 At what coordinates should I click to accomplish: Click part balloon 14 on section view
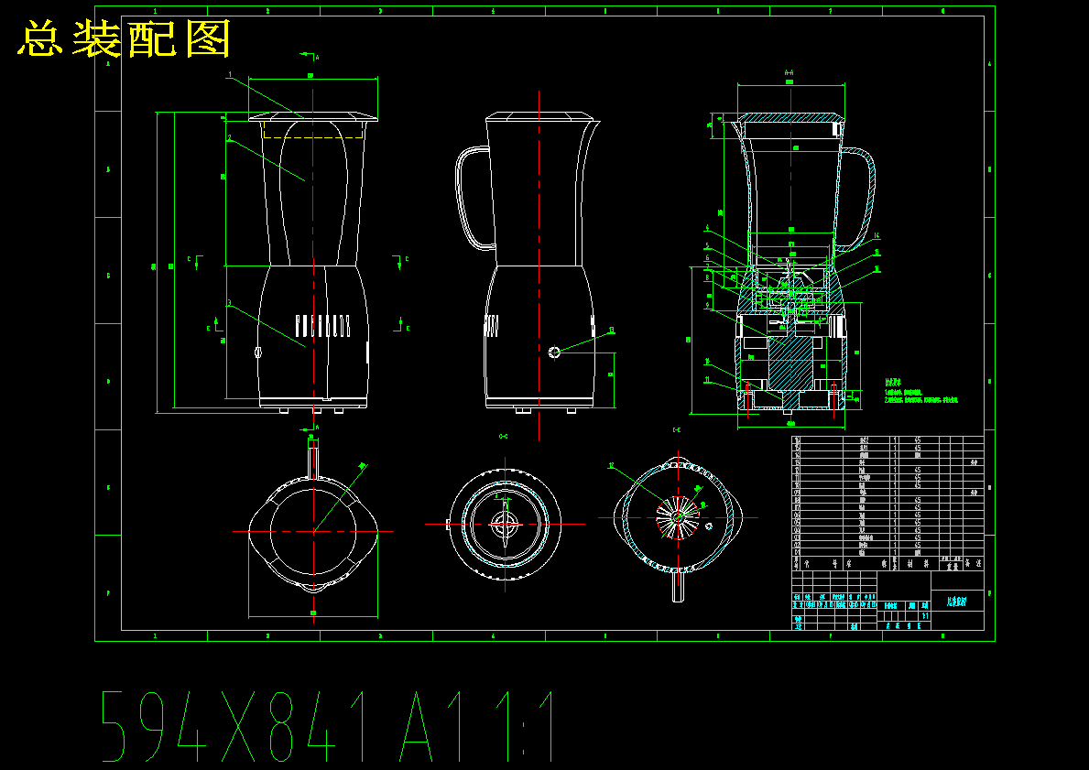click(877, 236)
